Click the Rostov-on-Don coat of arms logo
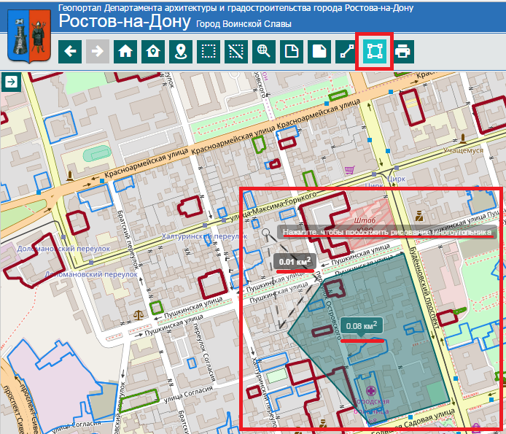The height and width of the screenshot is (434, 506). (27, 34)
